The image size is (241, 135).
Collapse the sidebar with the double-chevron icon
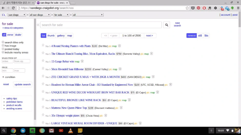click(x=38, y=25)
